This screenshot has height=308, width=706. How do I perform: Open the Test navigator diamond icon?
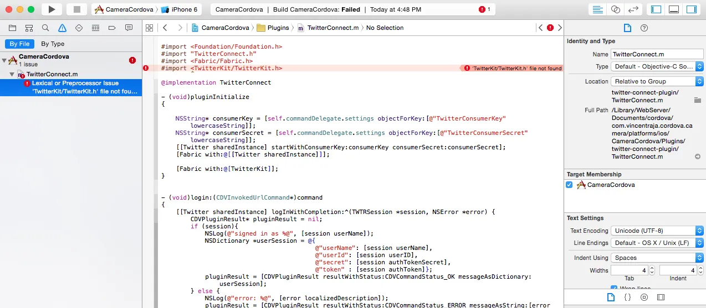(79, 28)
